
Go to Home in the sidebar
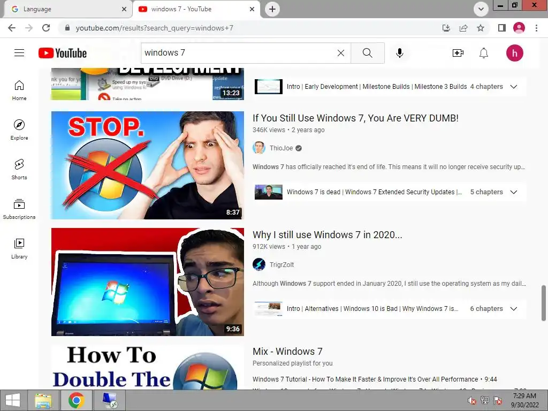click(19, 90)
